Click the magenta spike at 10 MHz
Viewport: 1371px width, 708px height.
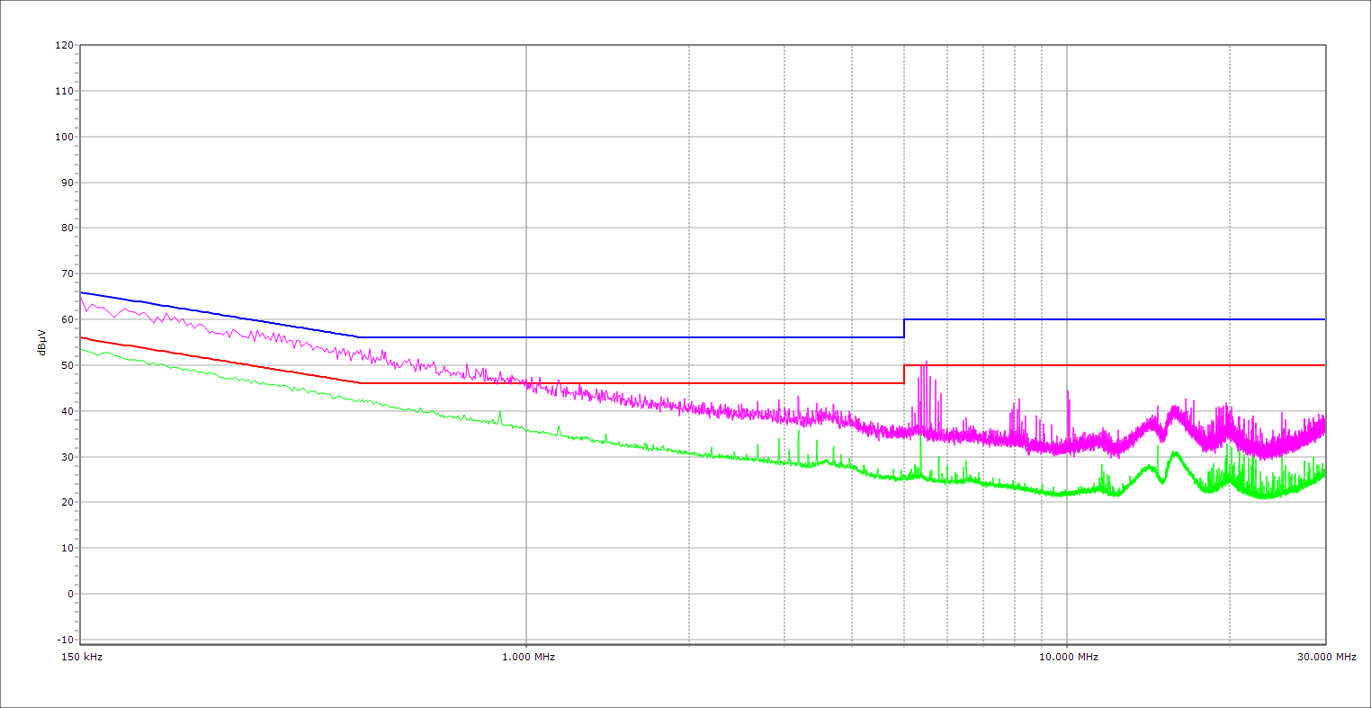click(x=1068, y=393)
